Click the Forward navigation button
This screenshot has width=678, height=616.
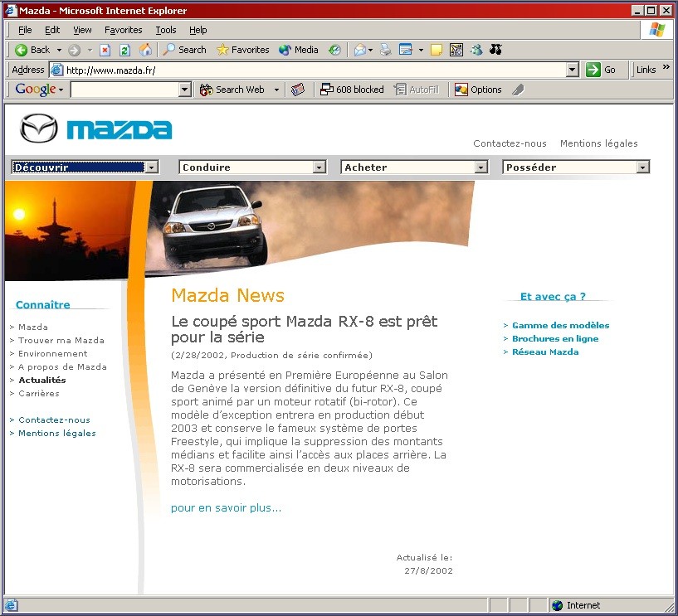pos(75,50)
